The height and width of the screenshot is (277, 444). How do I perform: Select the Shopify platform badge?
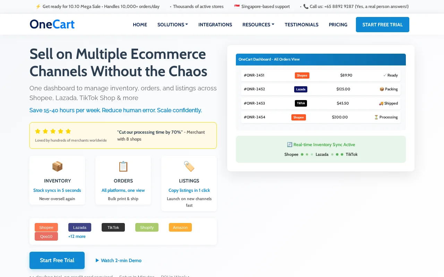147,227
